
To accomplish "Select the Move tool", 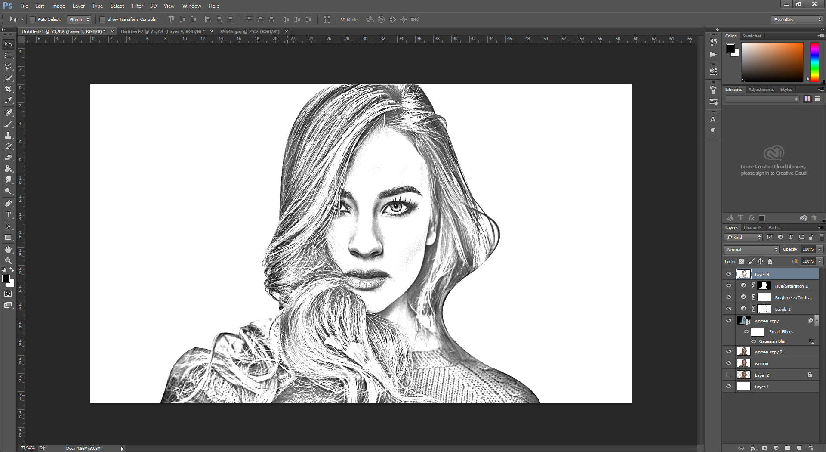I will [x=8, y=43].
